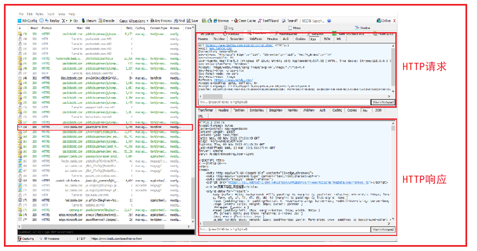Switch to the Filters tab
Viewport: 477px width, 251px height.
pyautogui.click(x=294, y=28)
